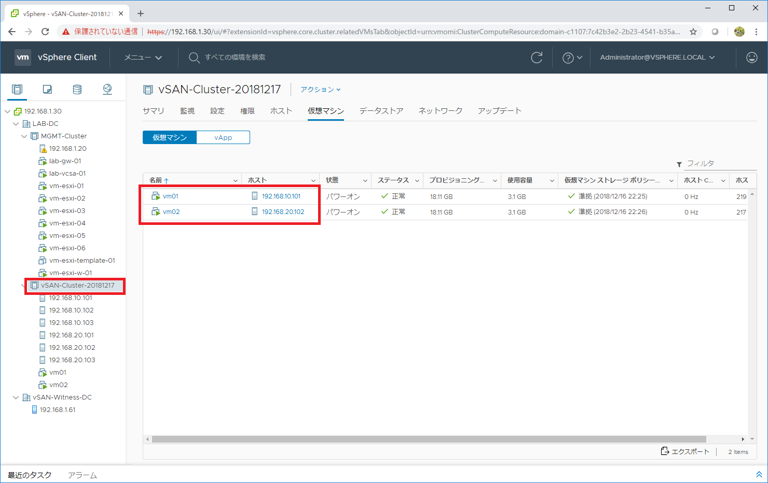Collapse the 192.168.1.30 vCenter node
768x483 pixels.
8,111
